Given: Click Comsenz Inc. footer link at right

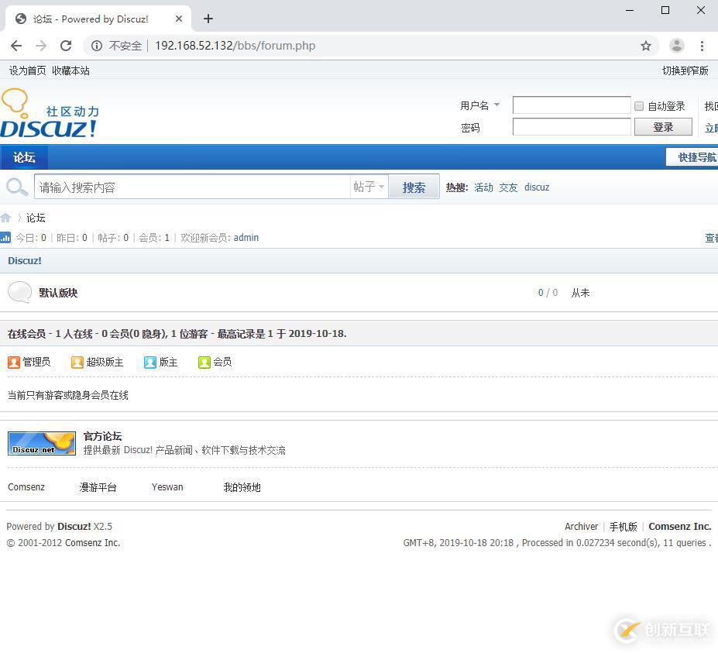Looking at the screenshot, I should click(679, 527).
